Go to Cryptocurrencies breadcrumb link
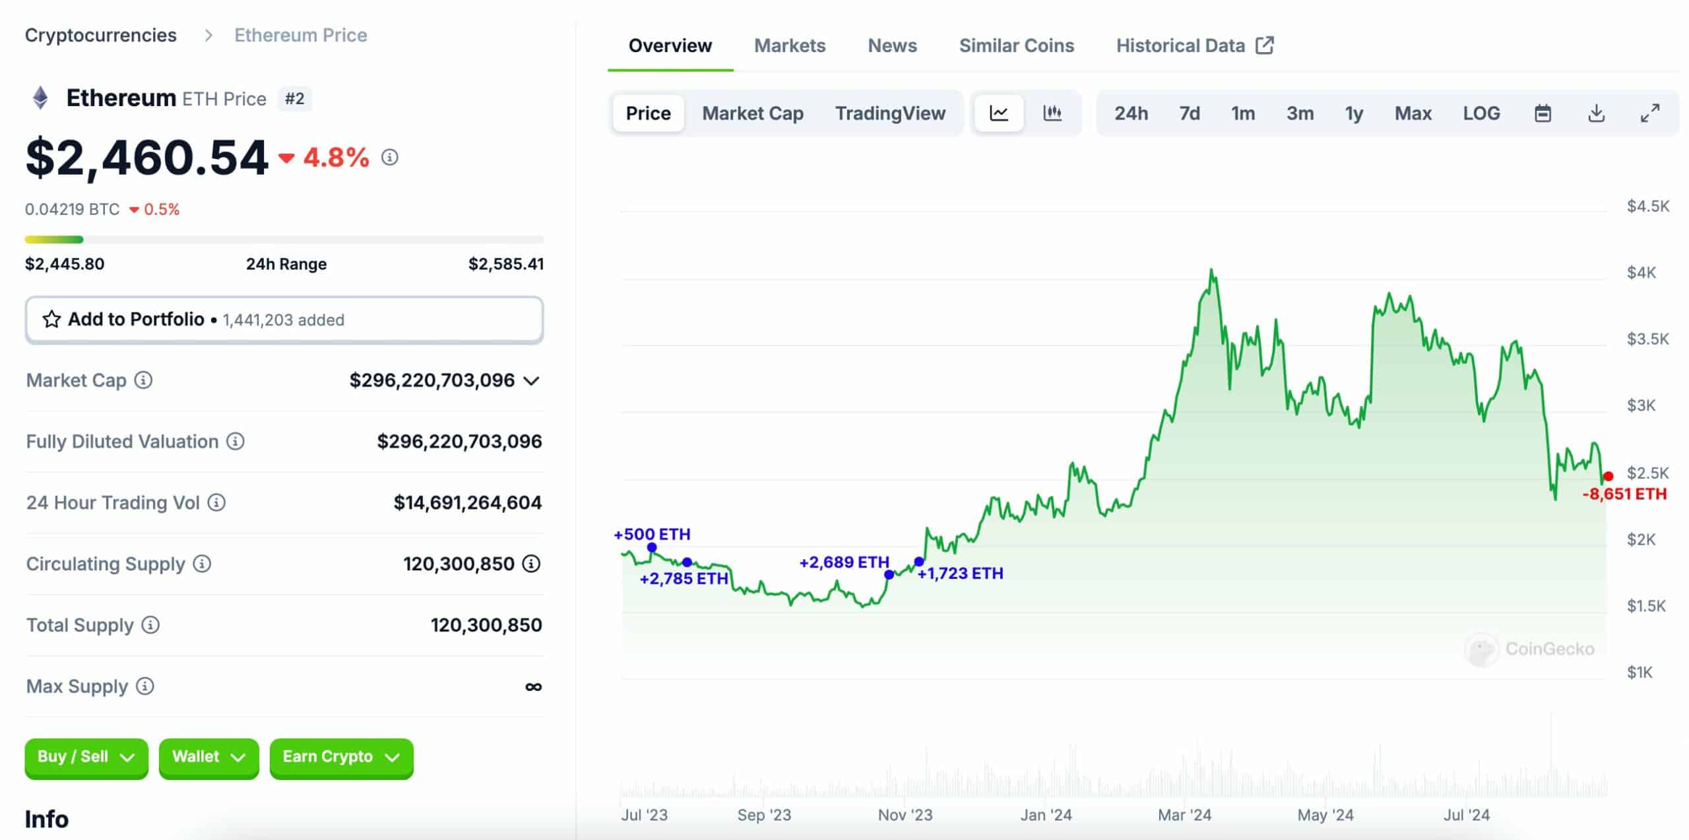Viewport: 1689px width, 840px height. pos(101,35)
